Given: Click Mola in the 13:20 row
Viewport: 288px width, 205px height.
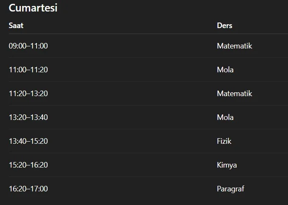Looking at the screenshot, I should tap(225, 117).
